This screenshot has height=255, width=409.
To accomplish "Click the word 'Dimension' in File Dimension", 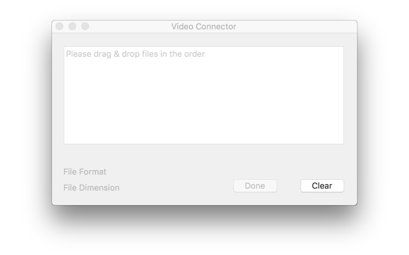I will point(99,188).
